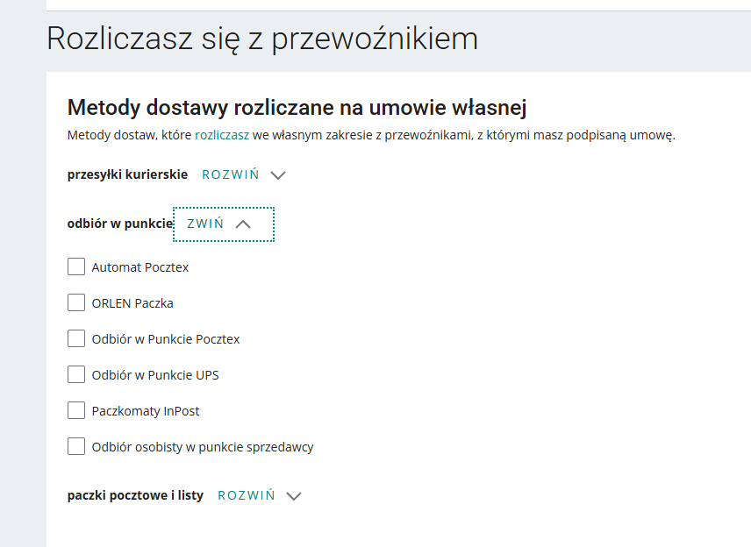Tick the Automat Pocztex checkbox
The width and height of the screenshot is (751, 547).
pos(76,266)
